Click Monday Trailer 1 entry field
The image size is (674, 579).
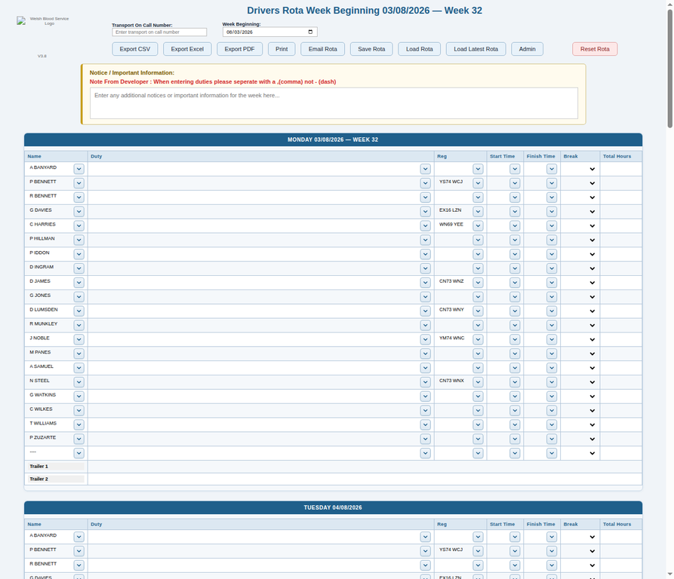[x=365, y=467]
